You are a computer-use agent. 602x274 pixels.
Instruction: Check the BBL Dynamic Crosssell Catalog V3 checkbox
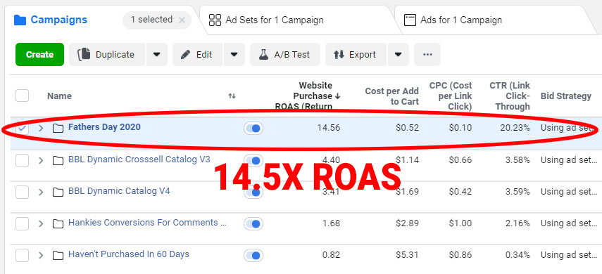click(23, 160)
